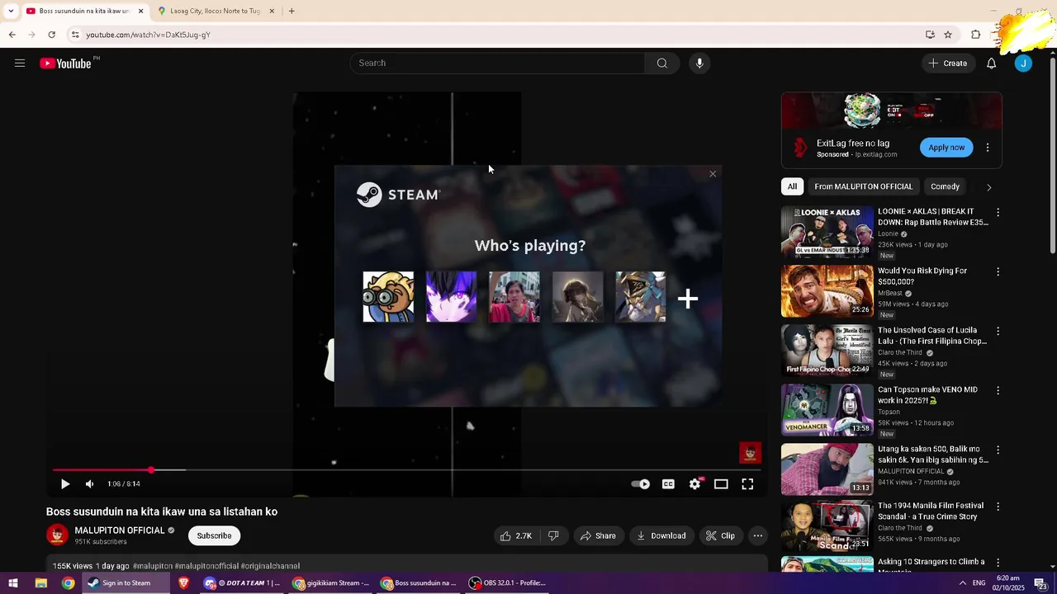Open options for MrBeast video
The height and width of the screenshot is (594, 1057).
click(998, 272)
